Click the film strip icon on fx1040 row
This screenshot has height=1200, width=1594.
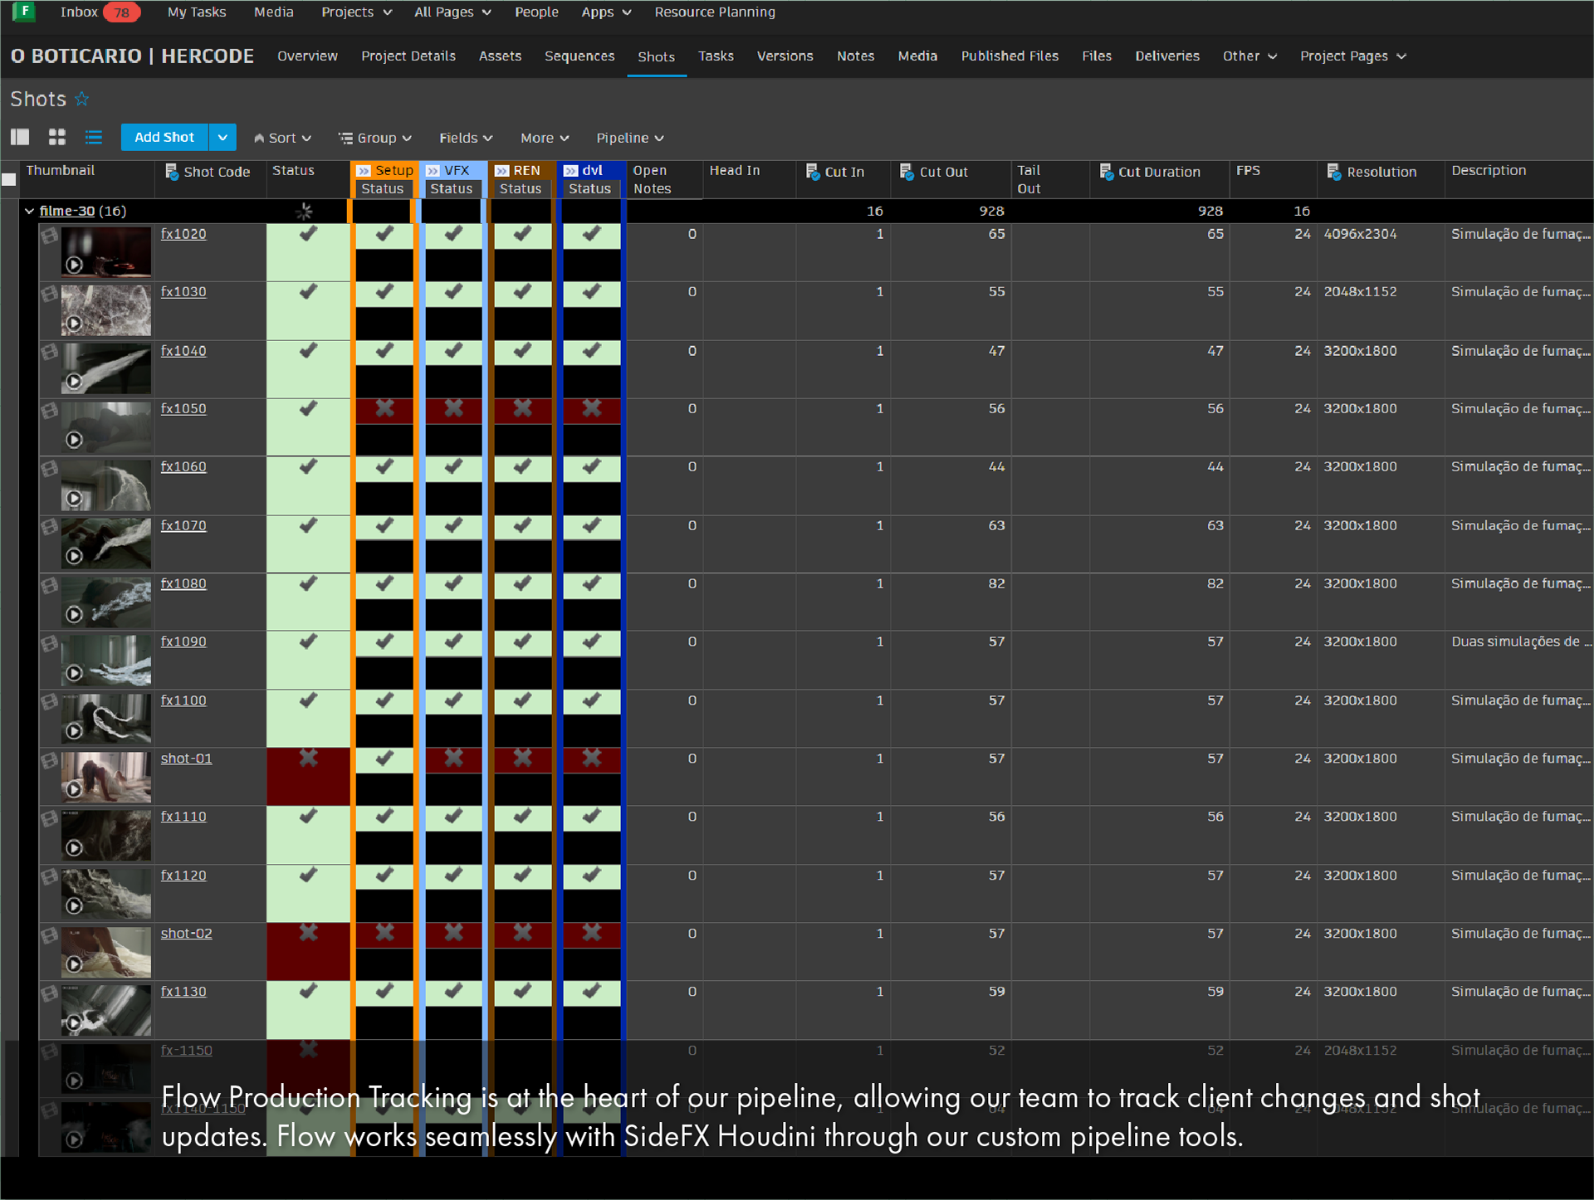click(x=49, y=353)
